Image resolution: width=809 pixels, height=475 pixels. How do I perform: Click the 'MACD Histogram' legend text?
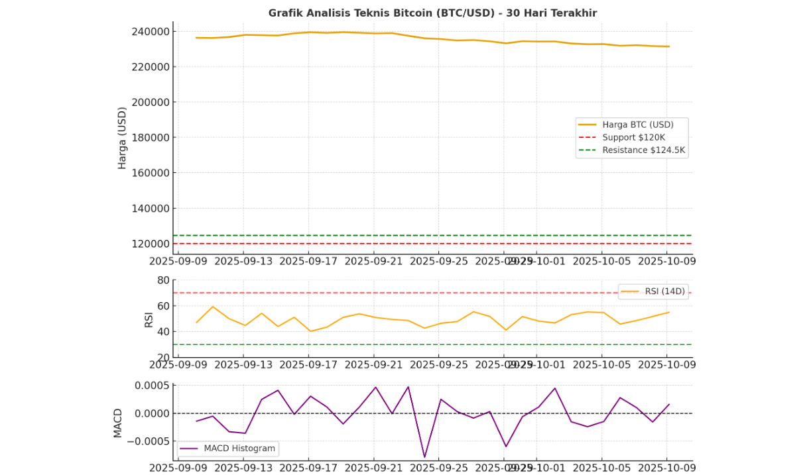click(239, 449)
